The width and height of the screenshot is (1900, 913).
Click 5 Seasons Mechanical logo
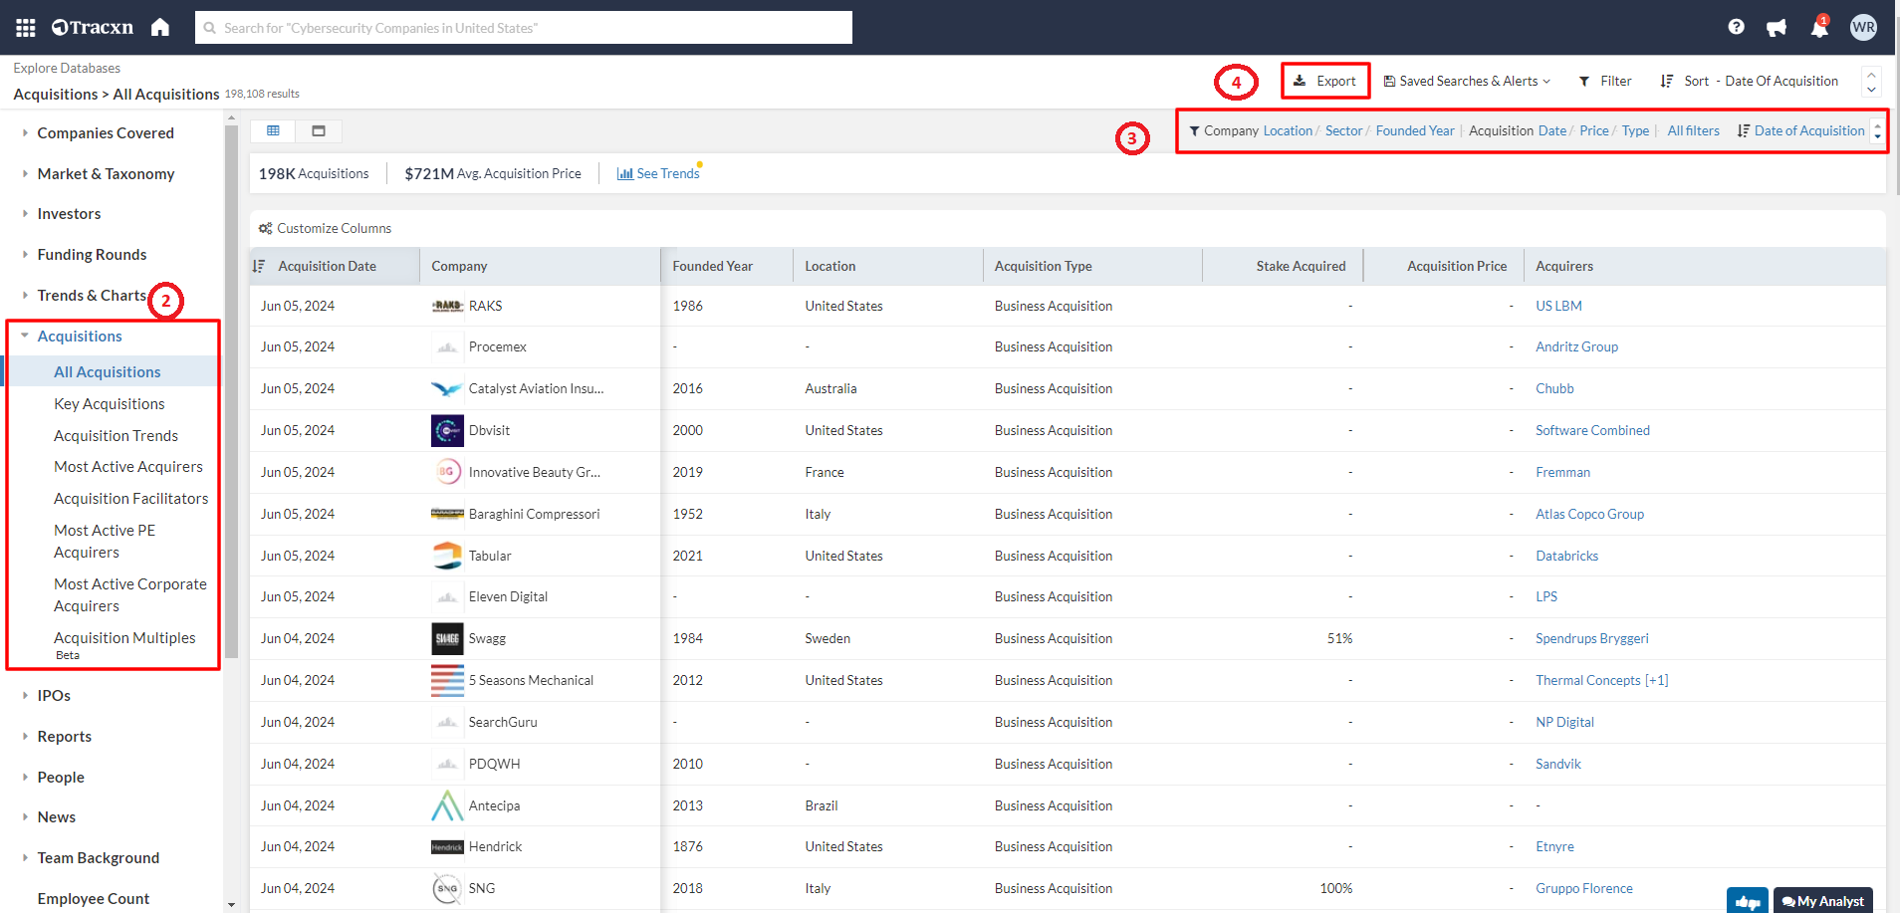pos(447,680)
